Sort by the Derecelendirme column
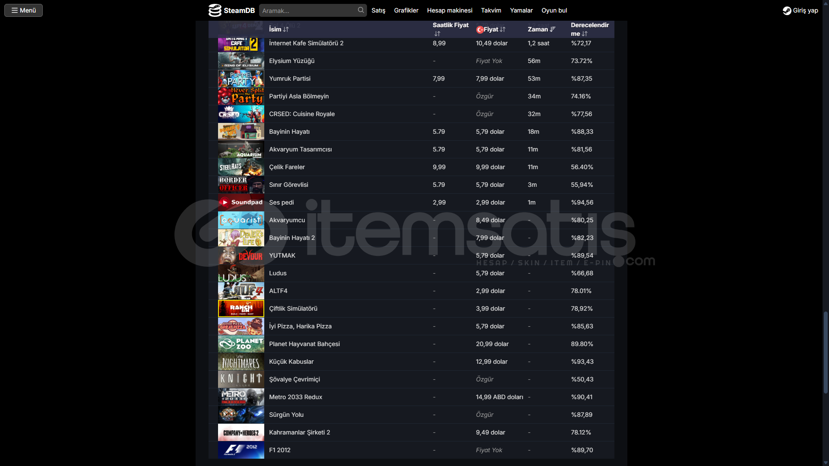This screenshot has width=829, height=466. (589, 29)
